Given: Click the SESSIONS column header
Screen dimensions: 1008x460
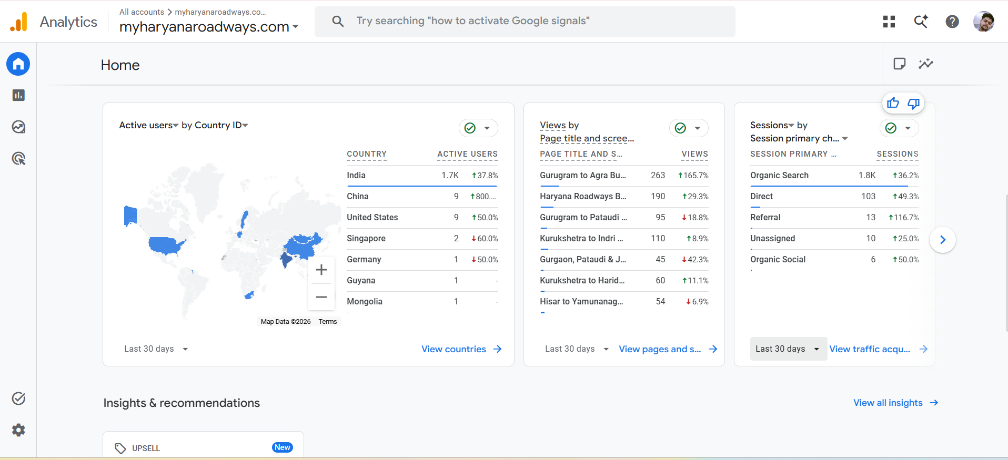Looking at the screenshot, I should (x=898, y=154).
